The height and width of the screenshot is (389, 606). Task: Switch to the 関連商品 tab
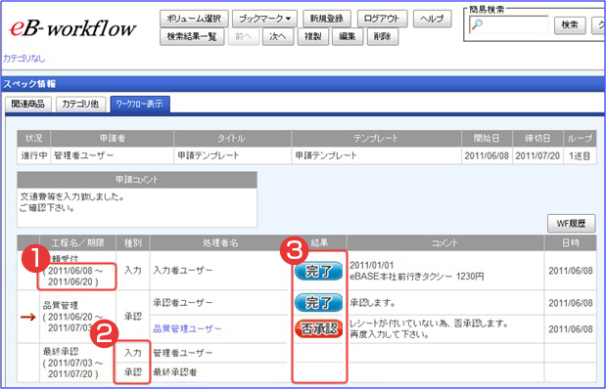[x=27, y=105]
